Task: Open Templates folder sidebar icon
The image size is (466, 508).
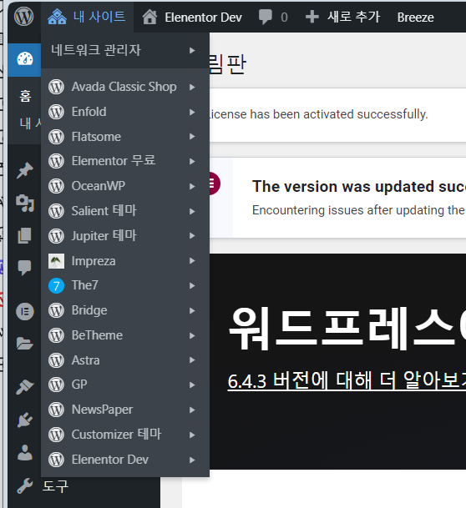Action: [25, 344]
